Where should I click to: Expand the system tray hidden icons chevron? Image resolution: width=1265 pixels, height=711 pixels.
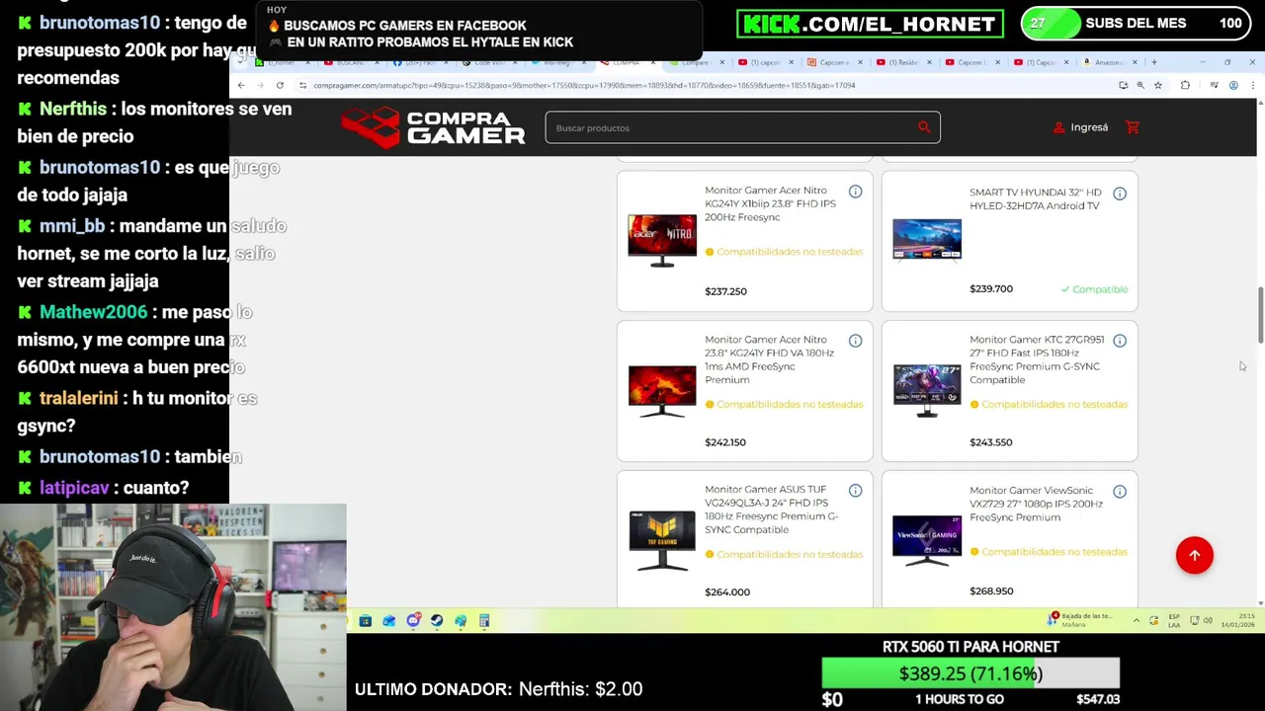coord(1137,621)
